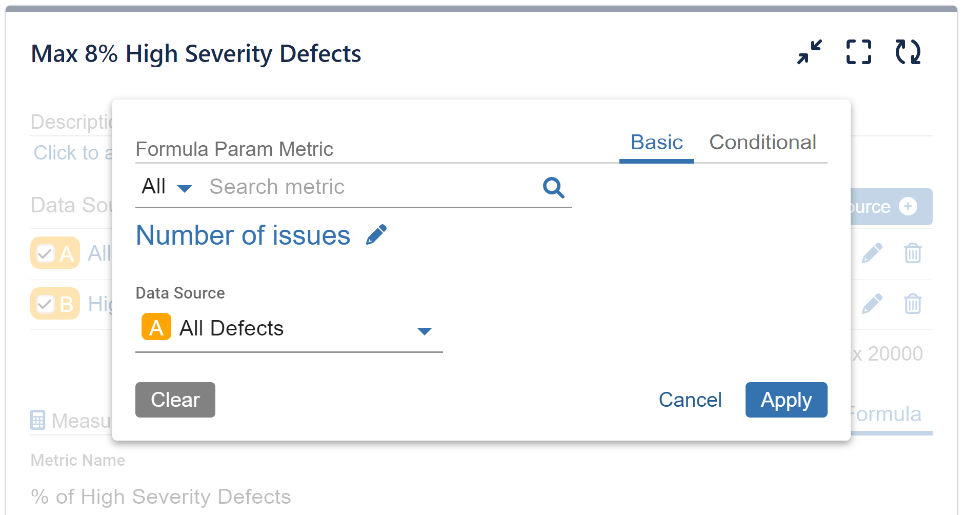Open the Data Source dropdown showing All Defects
965x515 pixels.
(x=287, y=329)
